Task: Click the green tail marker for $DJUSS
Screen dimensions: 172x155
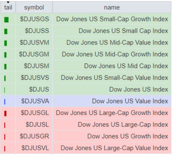Action: [x=6, y=32]
